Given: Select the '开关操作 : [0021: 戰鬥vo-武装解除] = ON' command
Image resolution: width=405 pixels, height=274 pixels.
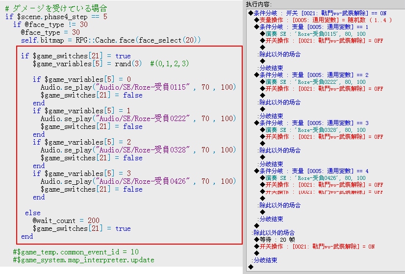Looking at the screenshot, I should click(314, 247).
